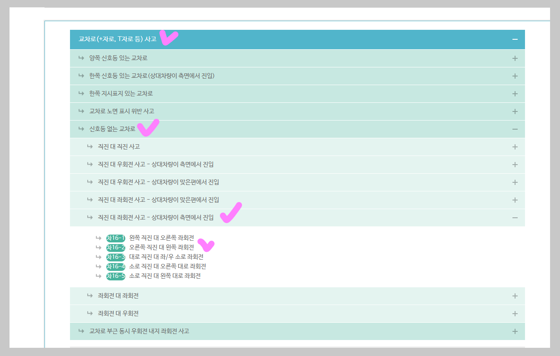This screenshot has height=356, width=560.
Task: Collapse 신호등 없는 교차로 minus icon
Action: 515,129
